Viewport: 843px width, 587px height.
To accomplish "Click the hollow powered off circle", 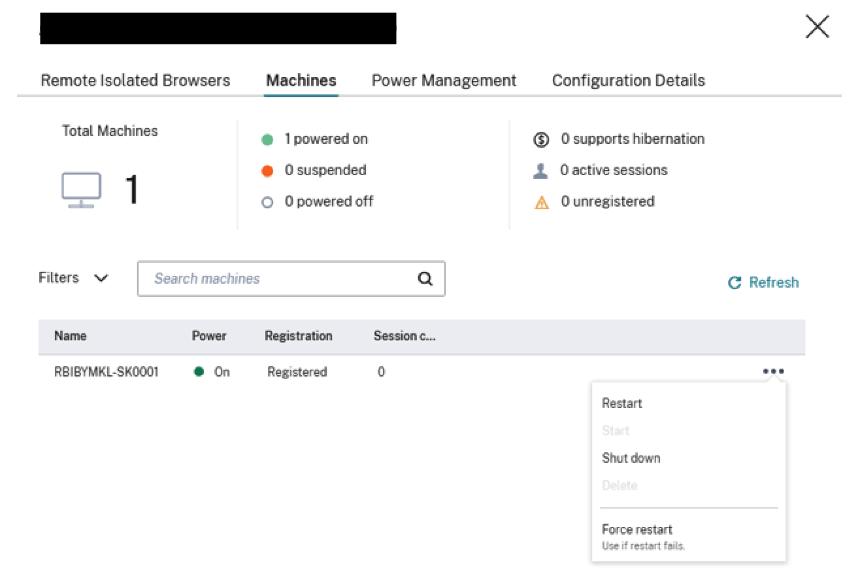I will click(x=267, y=203).
